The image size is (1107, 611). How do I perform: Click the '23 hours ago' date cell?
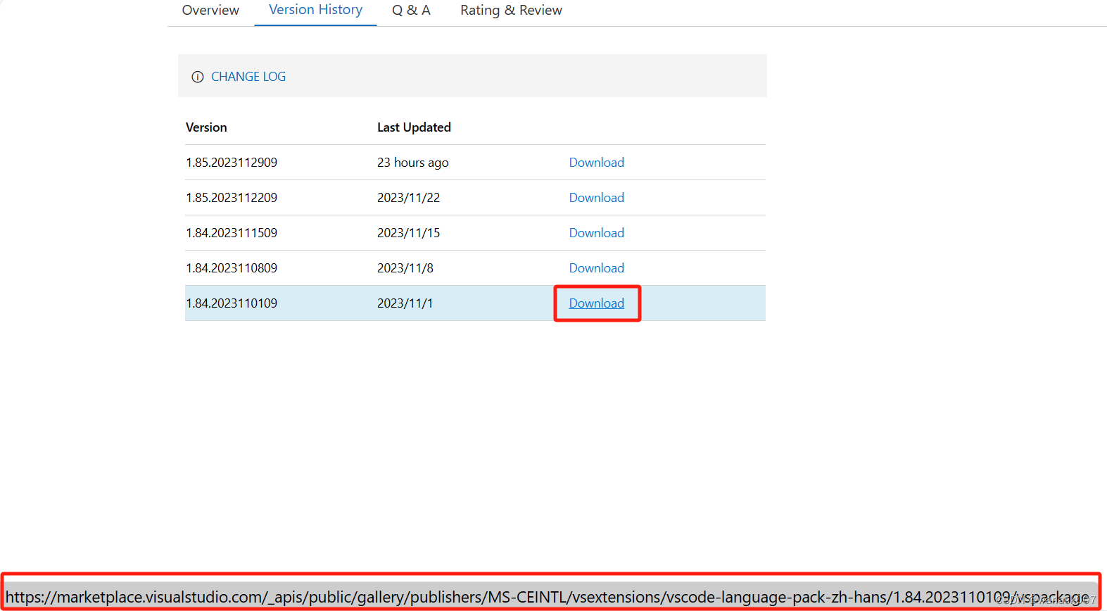[412, 163]
